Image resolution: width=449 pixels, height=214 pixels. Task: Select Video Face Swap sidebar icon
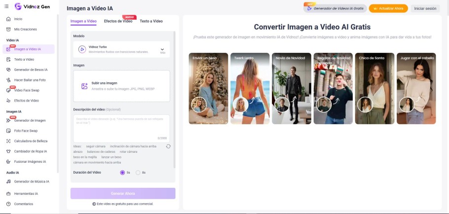[x=8, y=90]
